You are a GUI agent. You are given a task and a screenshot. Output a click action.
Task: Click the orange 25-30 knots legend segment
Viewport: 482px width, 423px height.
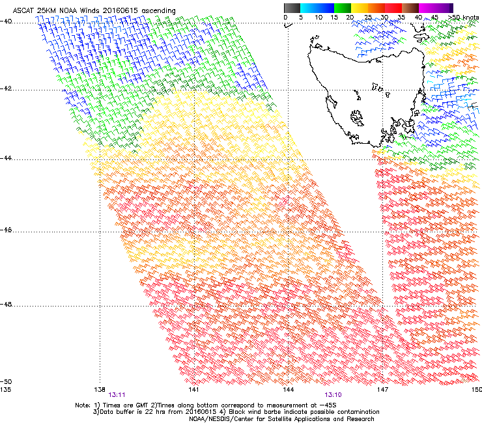click(x=376, y=8)
